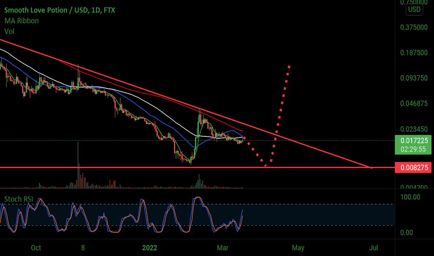
Task: Click the 0.046875 price axis value
Action: click(x=414, y=103)
